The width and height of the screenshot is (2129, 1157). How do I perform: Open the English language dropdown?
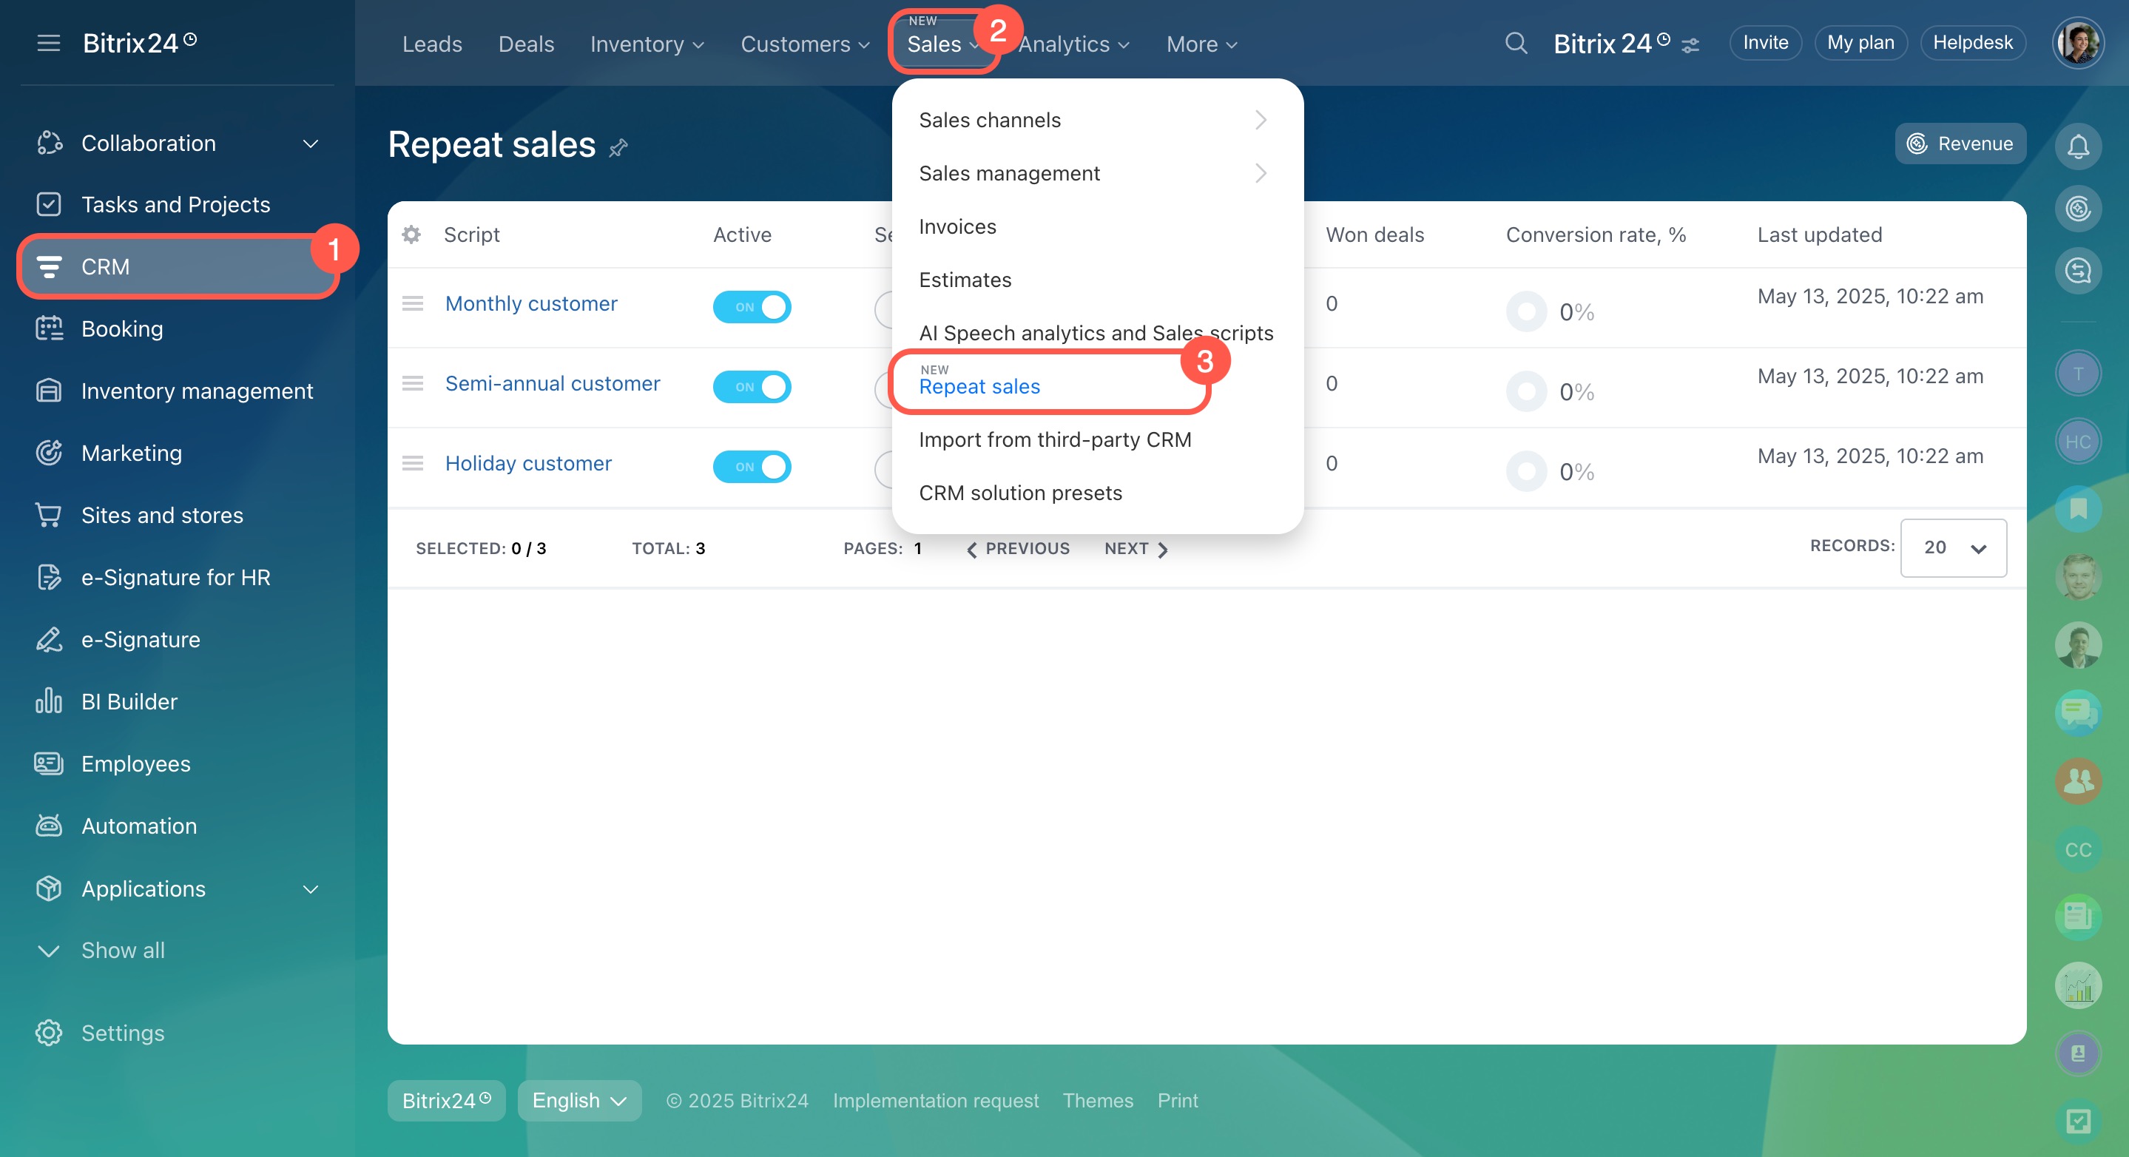coord(579,1101)
